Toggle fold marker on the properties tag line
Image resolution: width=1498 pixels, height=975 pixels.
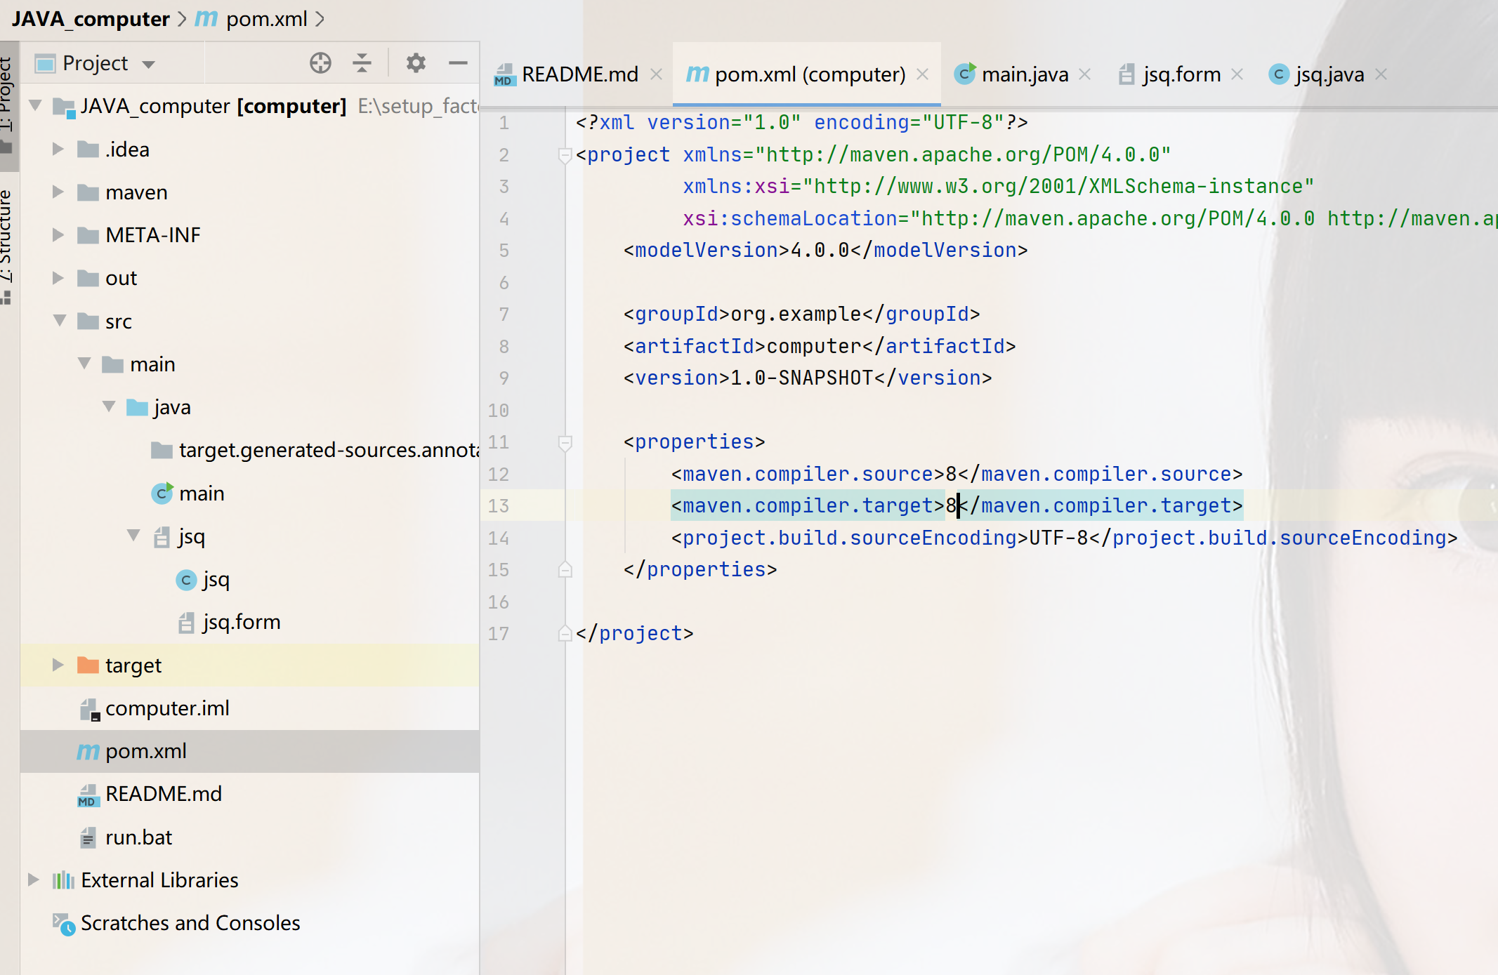point(565,442)
